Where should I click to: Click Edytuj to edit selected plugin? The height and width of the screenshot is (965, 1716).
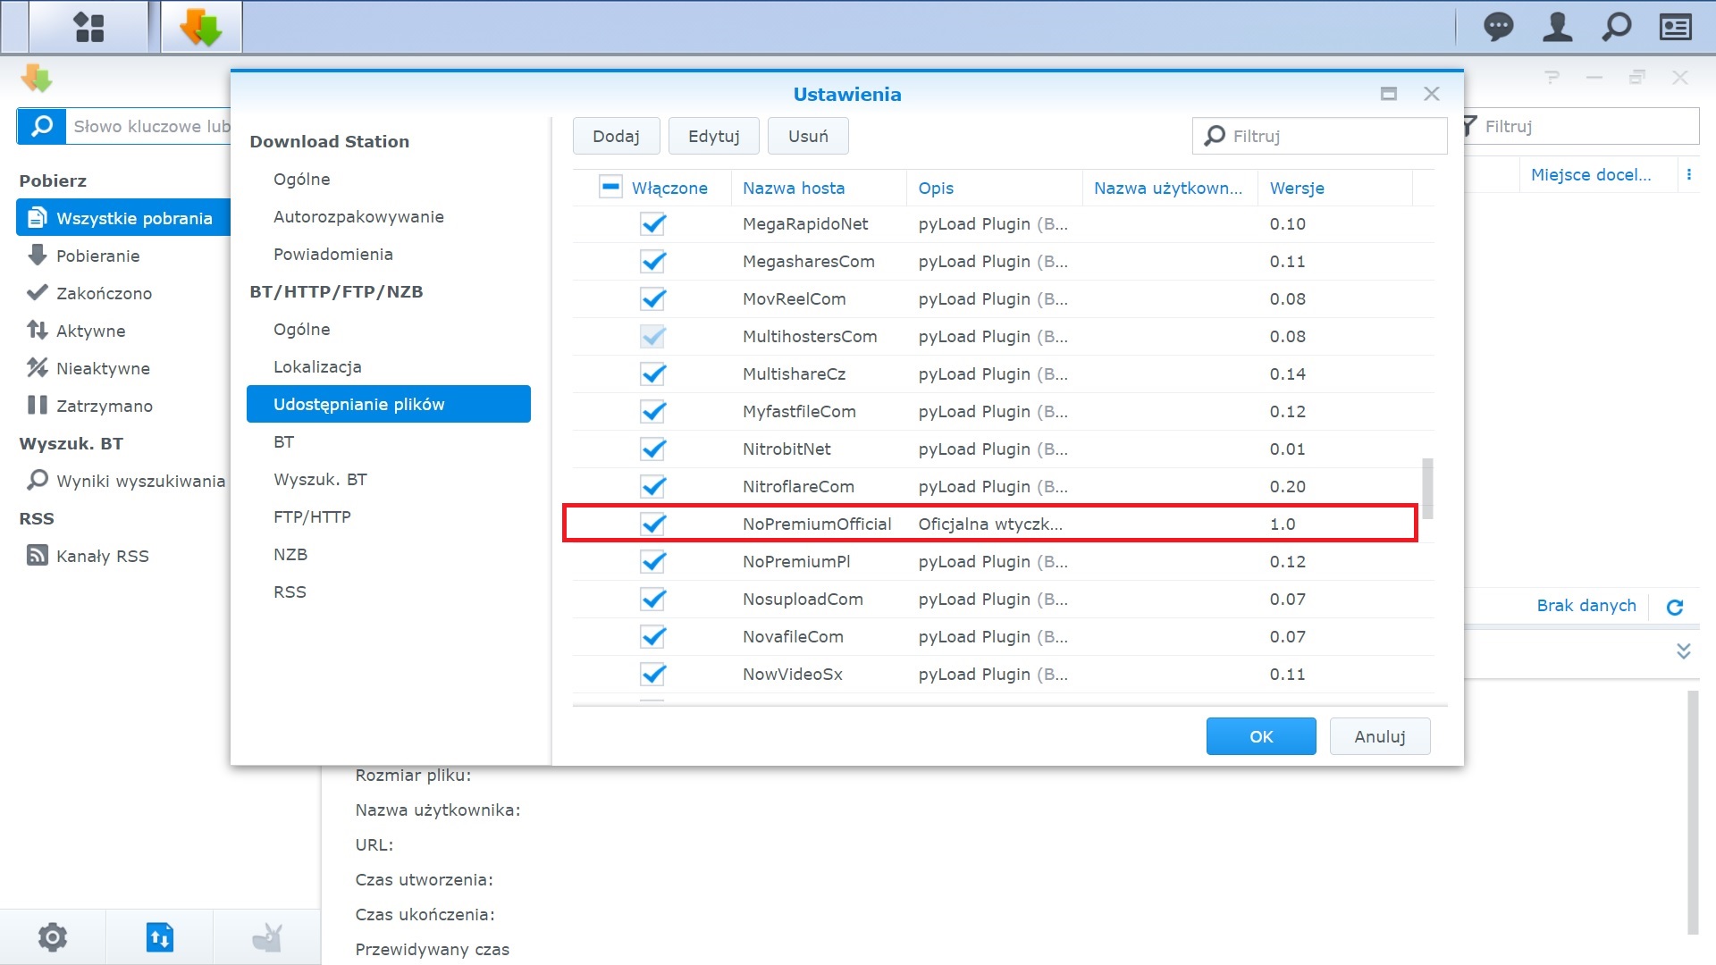[711, 136]
